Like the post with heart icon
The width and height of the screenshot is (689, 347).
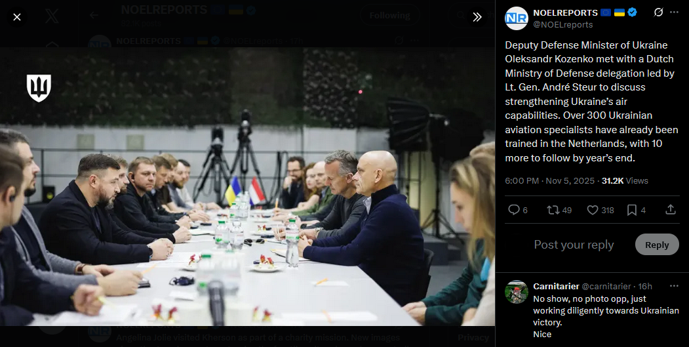click(600, 210)
